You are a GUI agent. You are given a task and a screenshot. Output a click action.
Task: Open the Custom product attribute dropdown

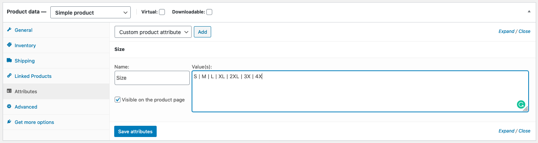click(153, 32)
